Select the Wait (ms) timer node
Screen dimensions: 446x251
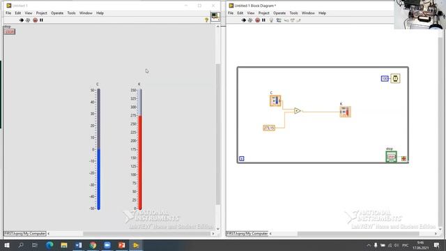(395, 78)
